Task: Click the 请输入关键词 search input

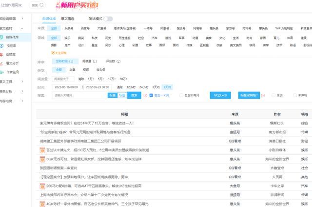Action: 80,95
